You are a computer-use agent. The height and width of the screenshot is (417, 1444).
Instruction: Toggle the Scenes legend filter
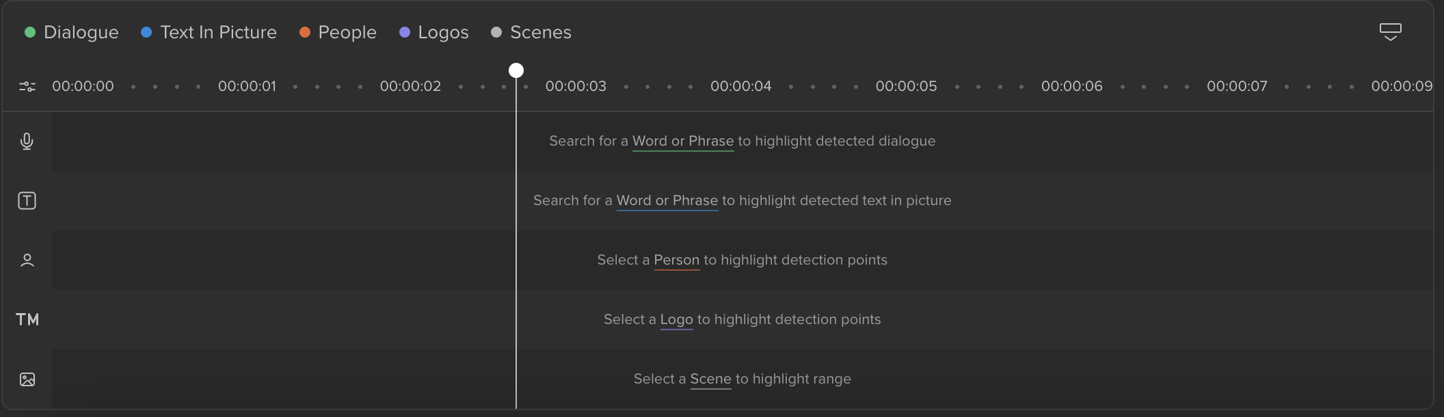531,32
